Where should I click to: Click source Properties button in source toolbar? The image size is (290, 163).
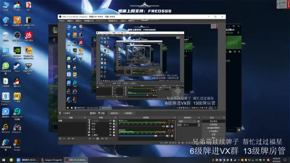[x=93, y=113]
